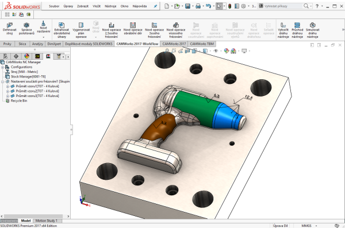Open Nové nastavení dropdown arrow
The width and height of the screenshot is (345, 228).
(x=43, y=37)
